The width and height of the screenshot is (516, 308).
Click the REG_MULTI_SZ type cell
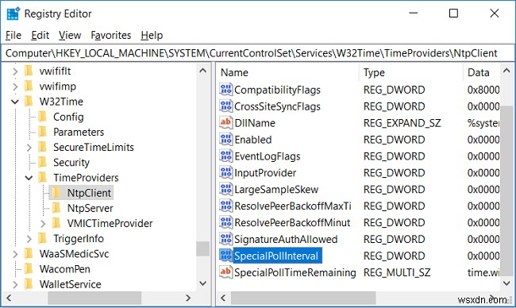(397, 272)
